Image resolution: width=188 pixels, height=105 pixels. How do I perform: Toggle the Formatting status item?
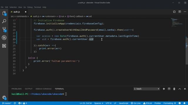tap(170, 103)
